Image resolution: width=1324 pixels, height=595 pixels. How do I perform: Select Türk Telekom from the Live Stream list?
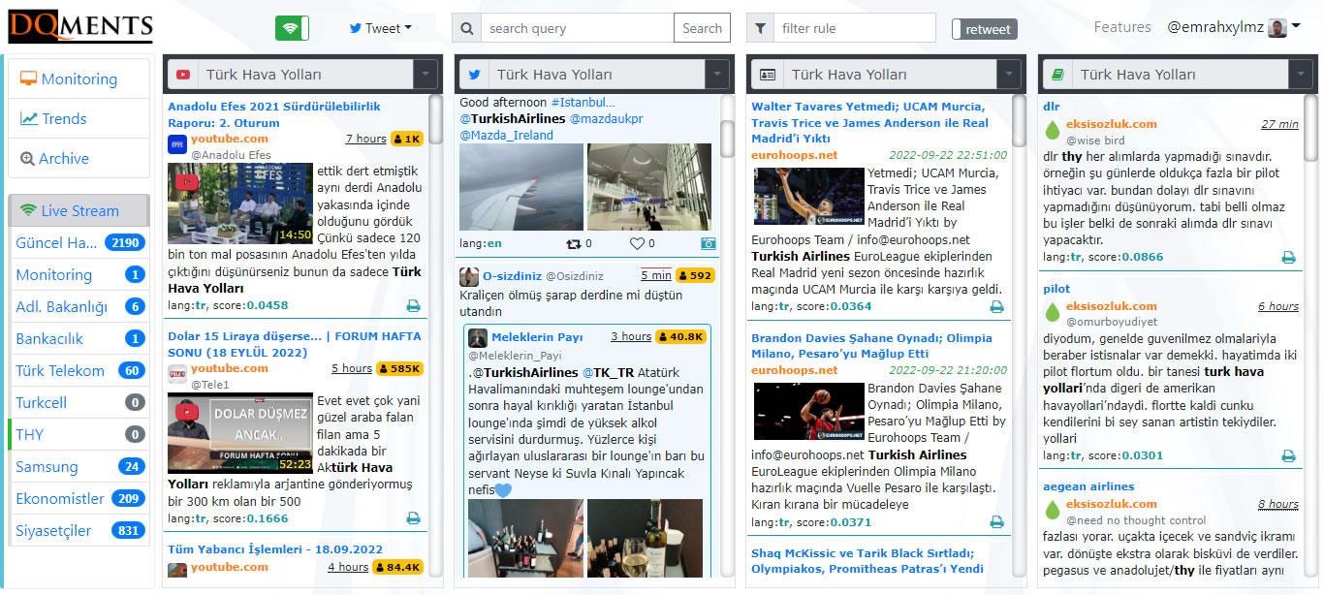click(x=60, y=371)
